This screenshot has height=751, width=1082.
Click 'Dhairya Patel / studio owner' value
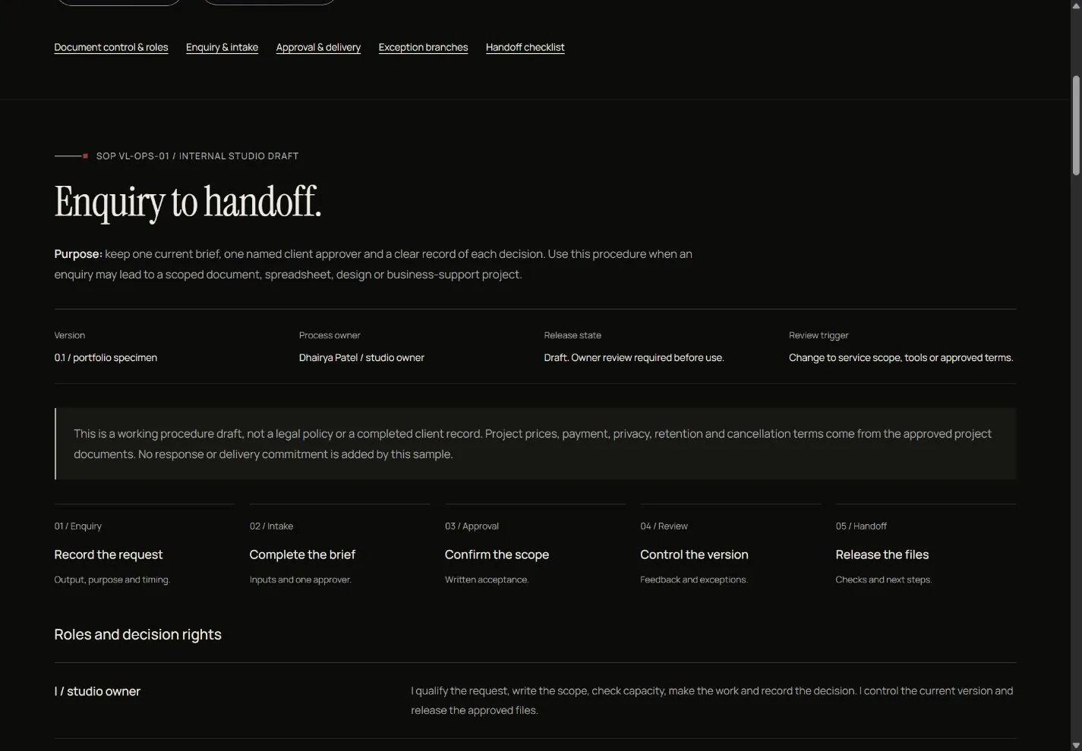(x=361, y=357)
